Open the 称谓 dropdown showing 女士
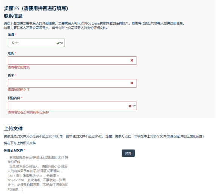The height and width of the screenshot is (194, 216). [x=36, y=43]
